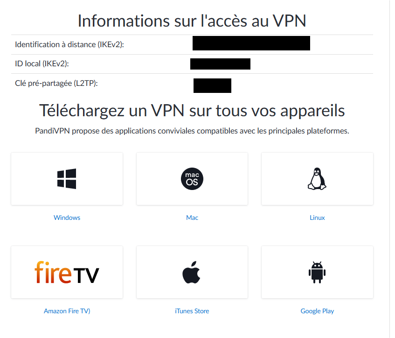
Task: Click the Windows link
Action: (x=67, y=217)
